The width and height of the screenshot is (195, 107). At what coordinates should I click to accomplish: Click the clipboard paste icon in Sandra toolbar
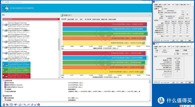(4, 105)
